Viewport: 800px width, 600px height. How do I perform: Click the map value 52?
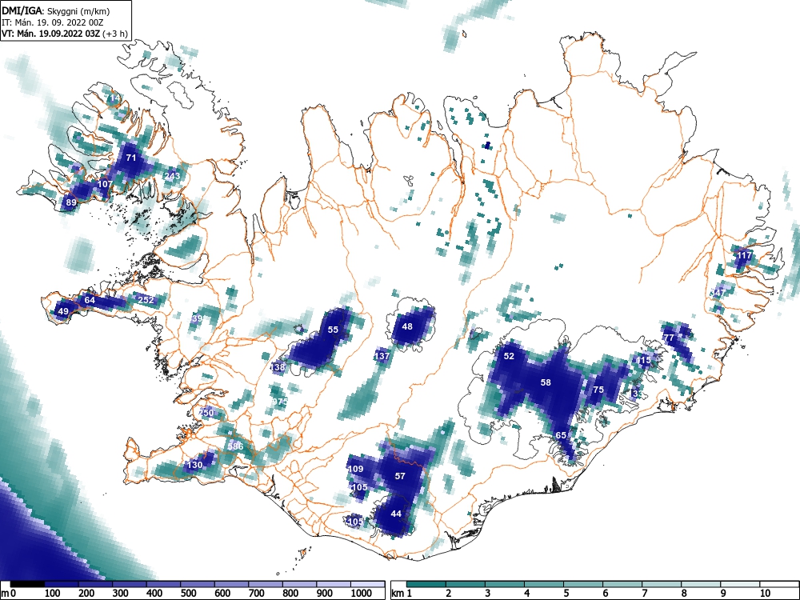click(509, 356)
